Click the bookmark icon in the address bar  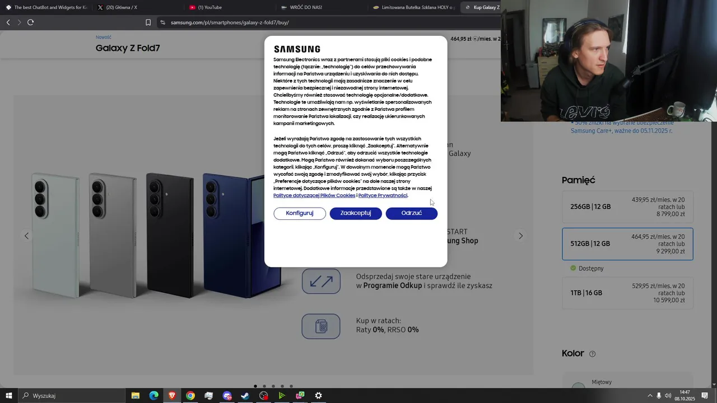pos(148,22)
